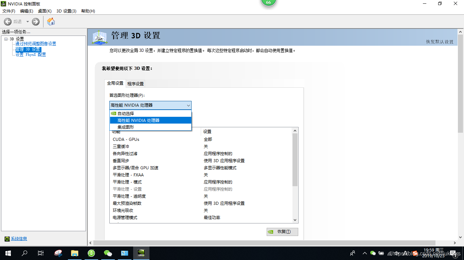Screen dimensions: 464x260
Task: Select the 各向异性过滤 setting row
Action: click(x=200, y=154)
